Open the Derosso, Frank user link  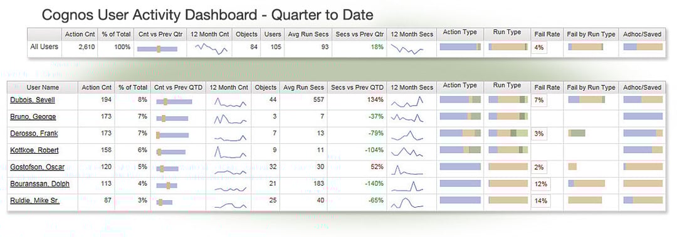coord(34,134)
